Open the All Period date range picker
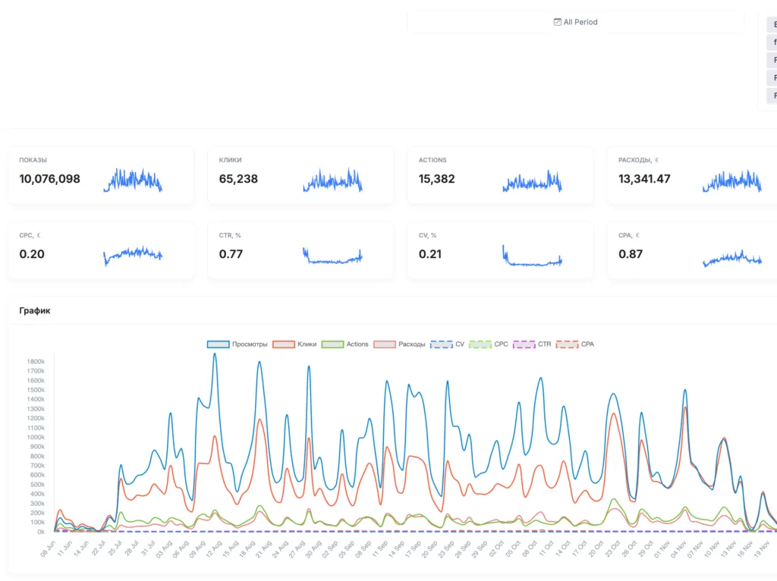The width and height of the screenshot is (777, 581). (x=575, y=22)
